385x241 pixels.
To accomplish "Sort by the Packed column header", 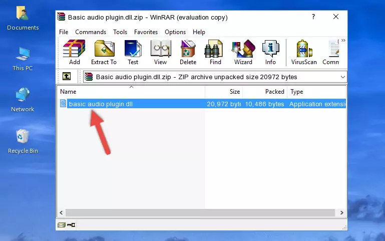I will [265, 92].
